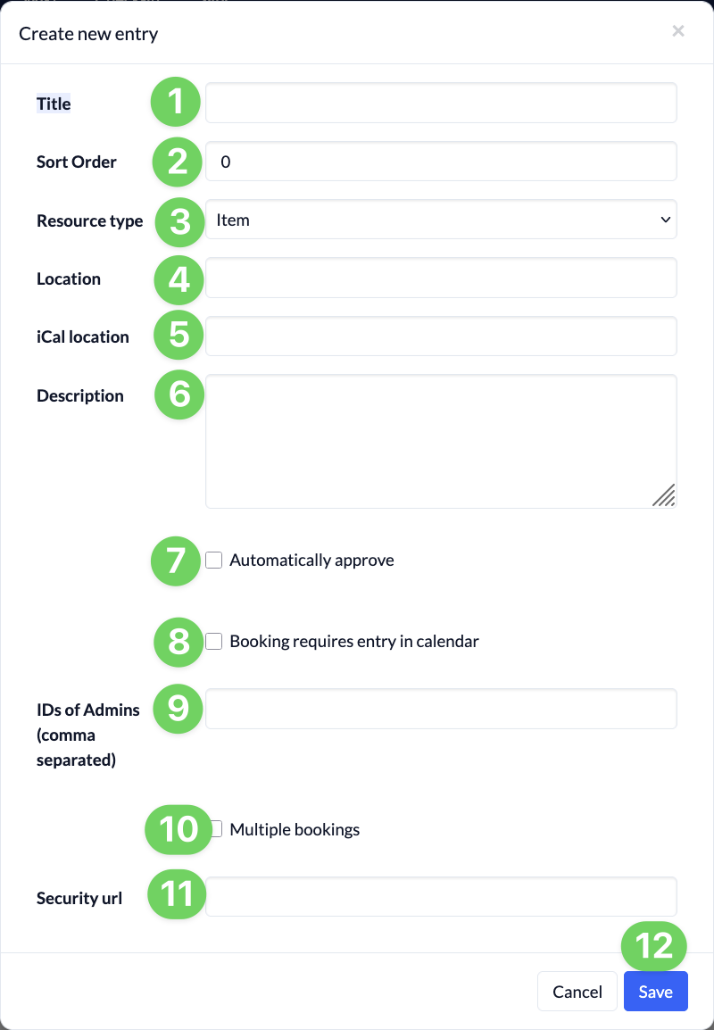Focus the Sort Order field
The height and width of the screenshot is (1030, 714).
coord(441,162)
